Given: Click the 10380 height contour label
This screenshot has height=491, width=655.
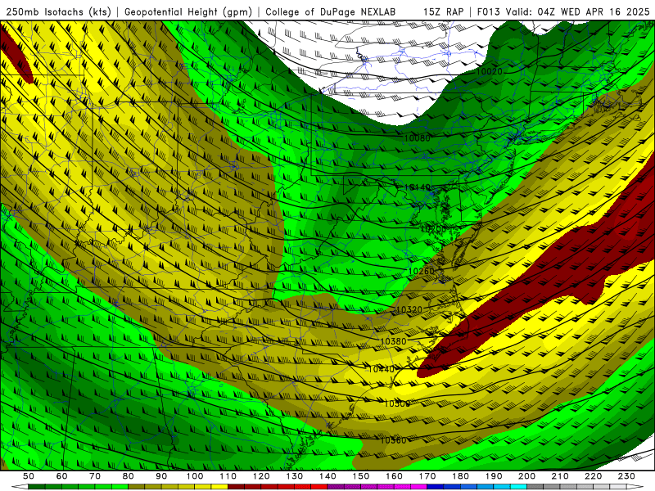Looking at the screenshot, I should point(393,341).
